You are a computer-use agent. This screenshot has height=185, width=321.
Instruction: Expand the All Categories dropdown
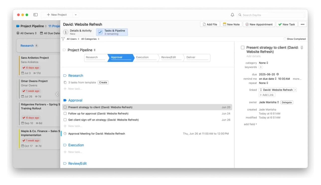pyautogui.click(x=90, y=39)
